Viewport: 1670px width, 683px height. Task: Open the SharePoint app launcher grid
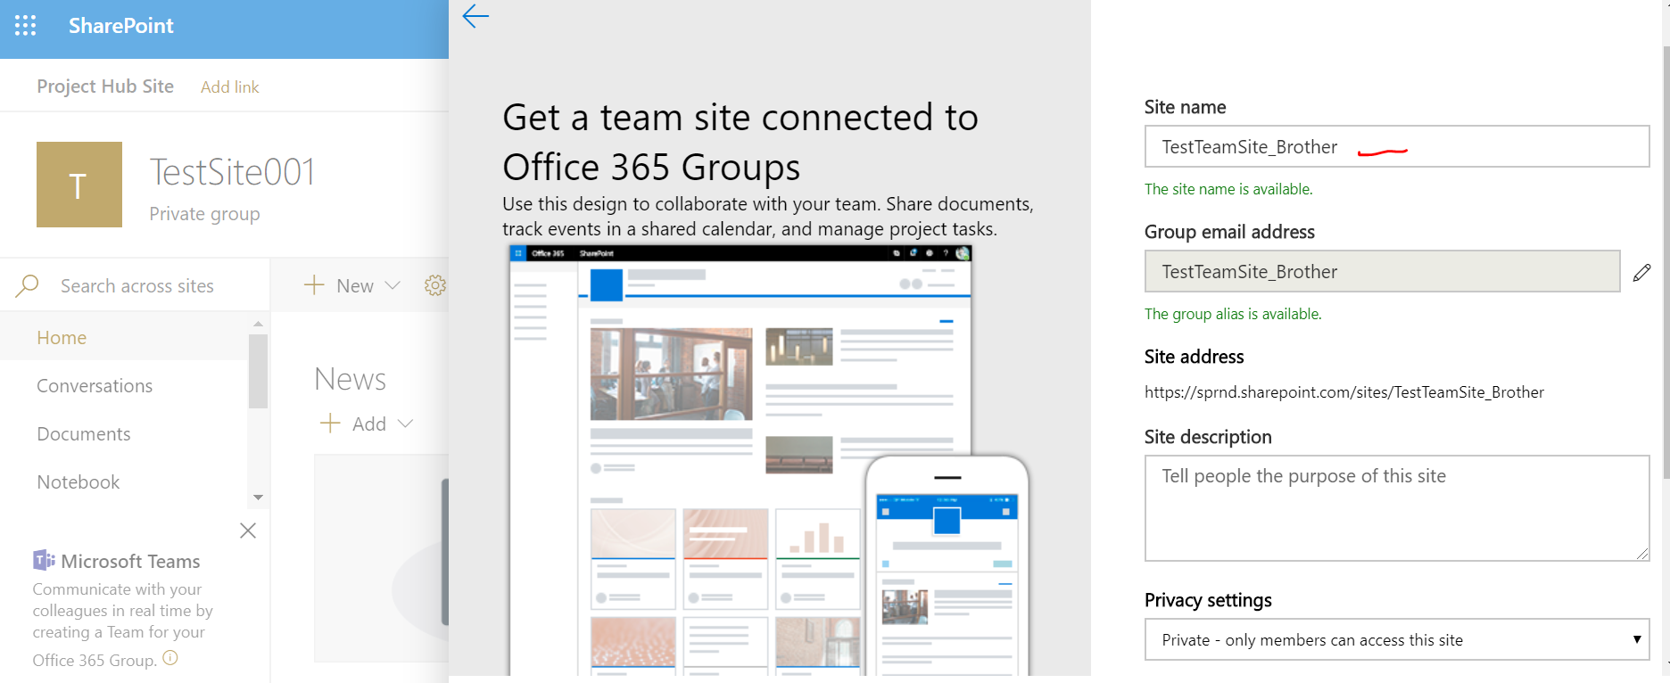pos(26,26)
